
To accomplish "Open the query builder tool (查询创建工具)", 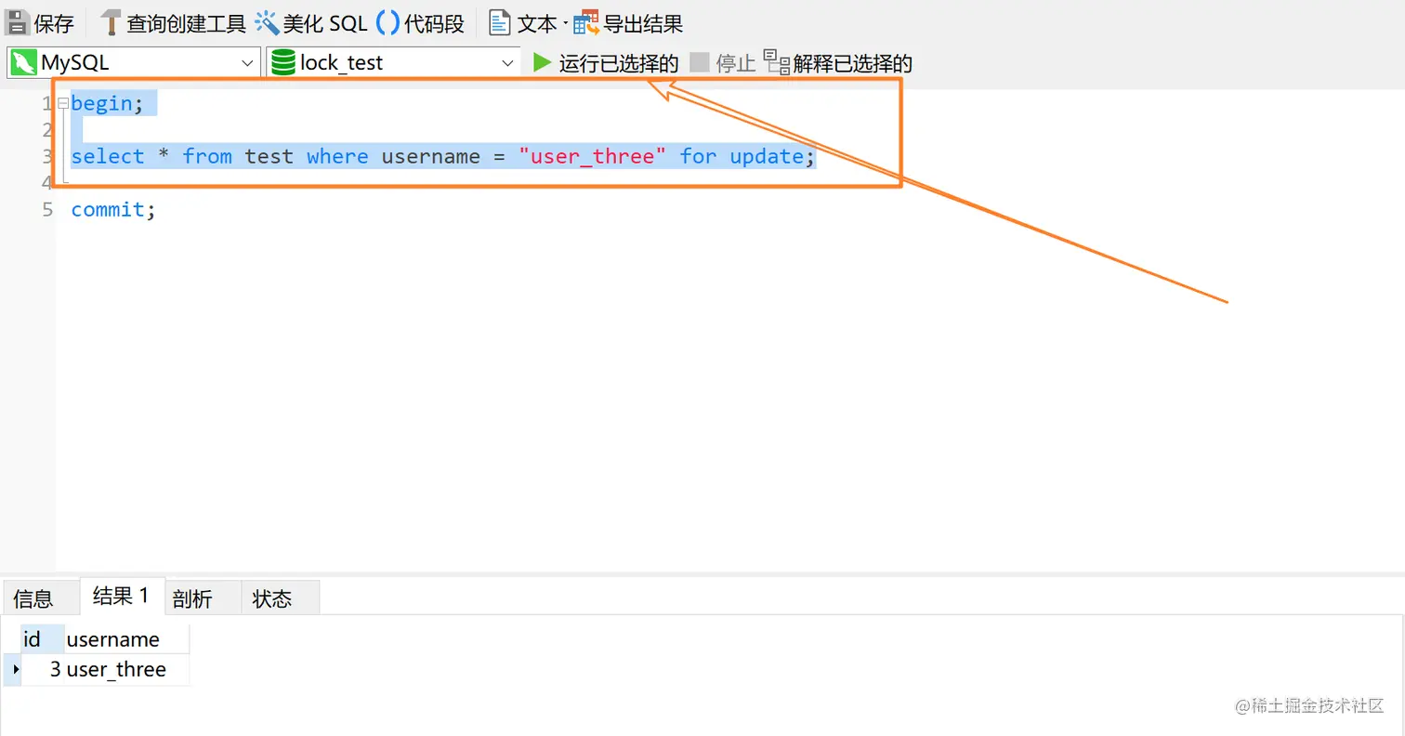I will point(173,23).
